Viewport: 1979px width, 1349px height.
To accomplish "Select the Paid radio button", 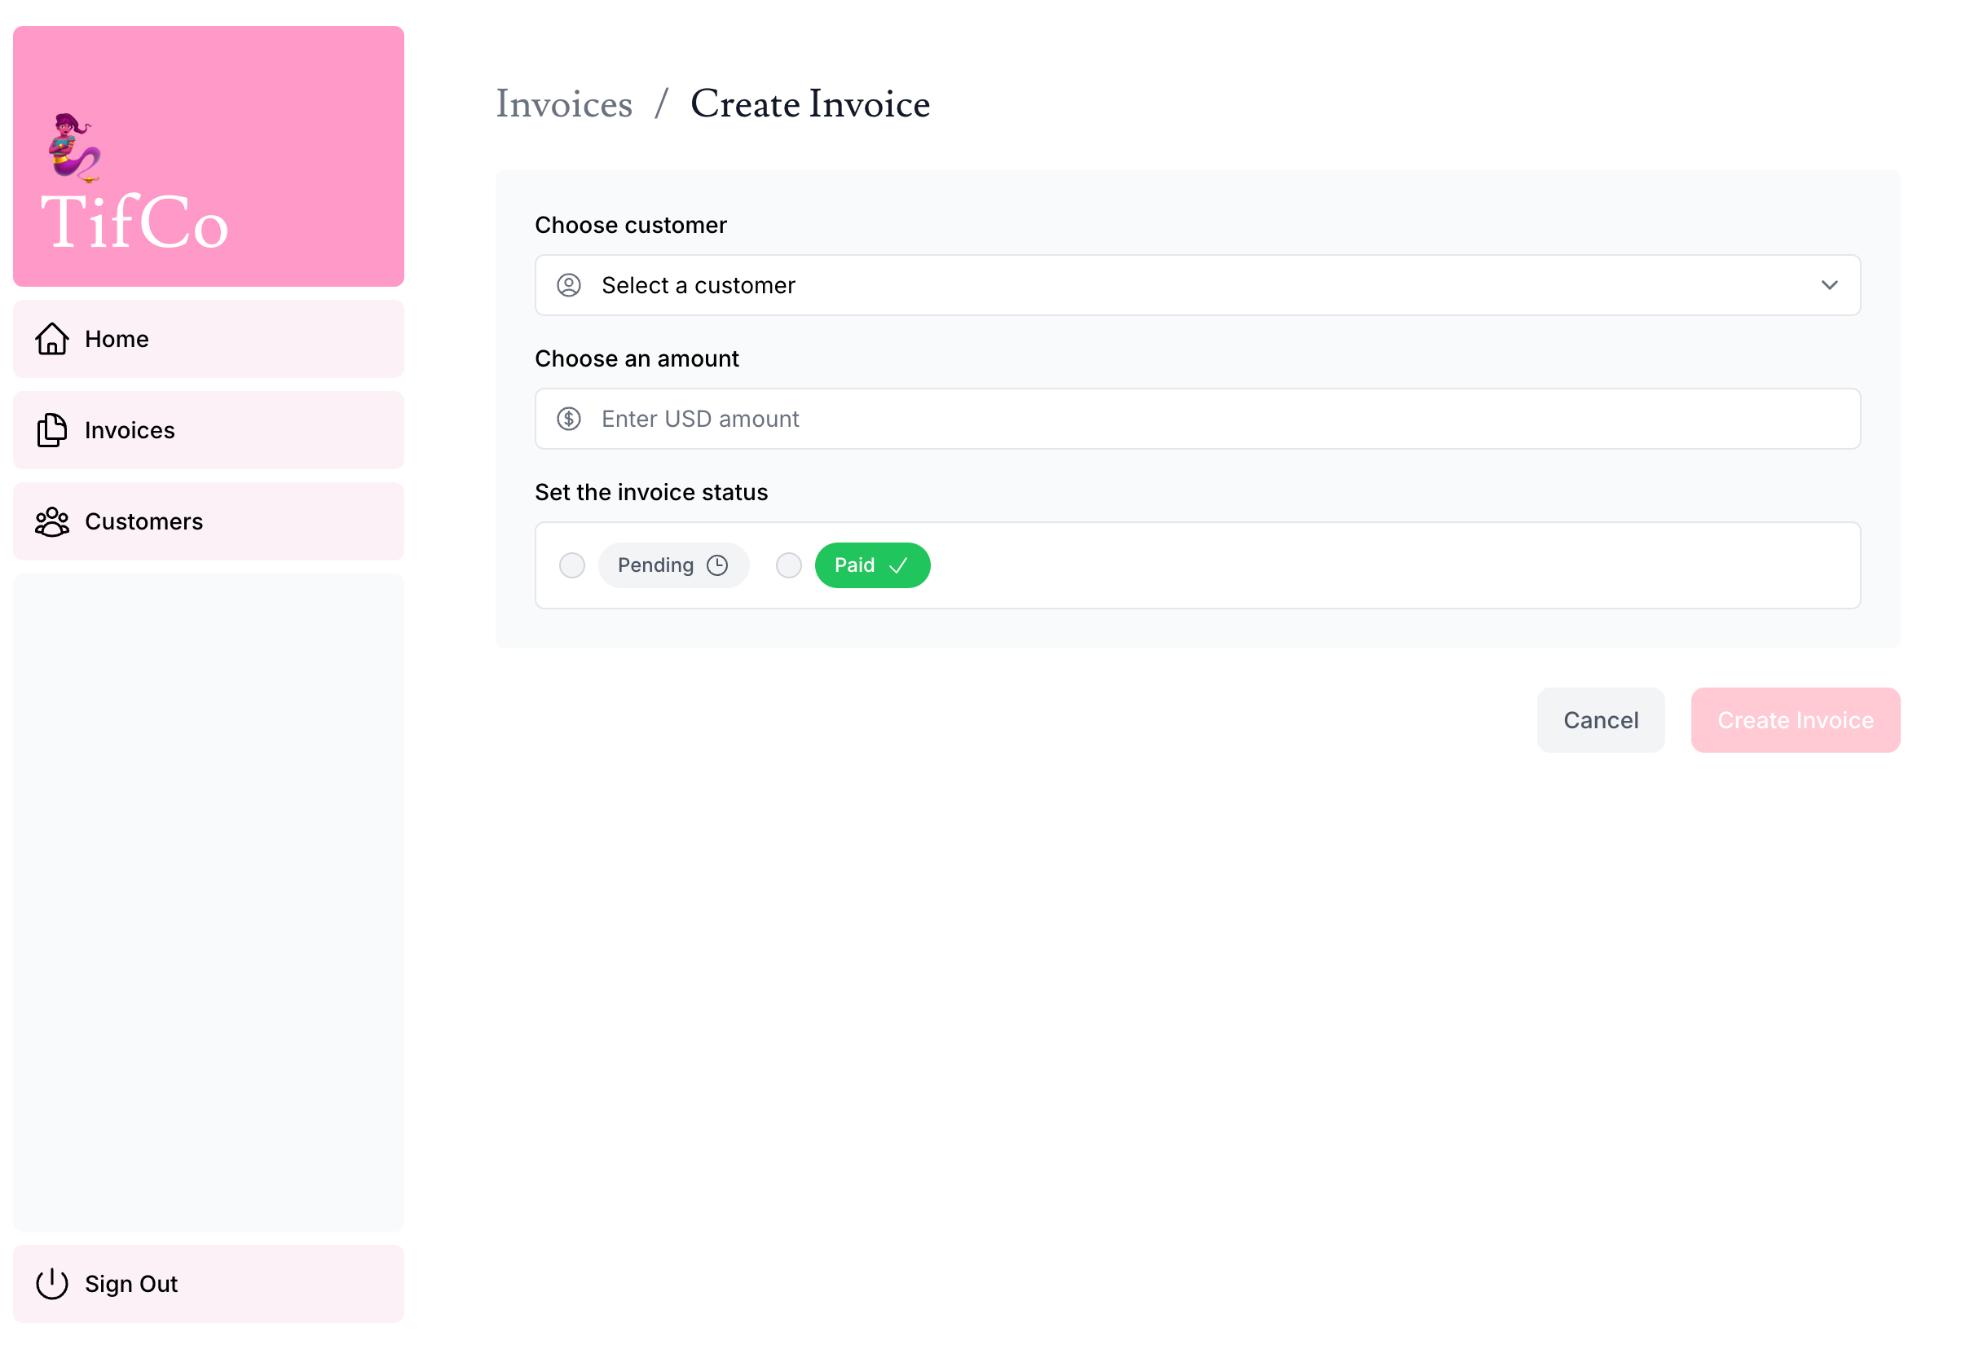I will (788, 566).
